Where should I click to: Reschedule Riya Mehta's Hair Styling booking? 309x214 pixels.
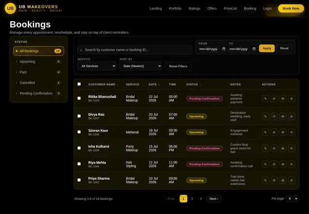click(274, 164)
